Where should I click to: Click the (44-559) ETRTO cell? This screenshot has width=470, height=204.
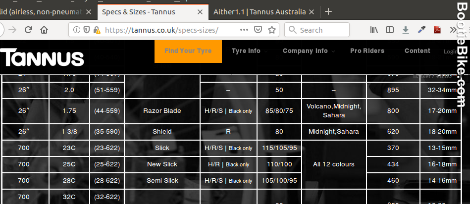(107, 111)
